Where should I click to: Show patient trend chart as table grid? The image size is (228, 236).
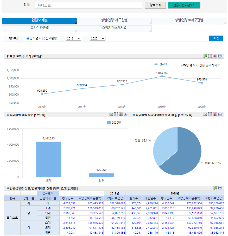pos(210,56)
